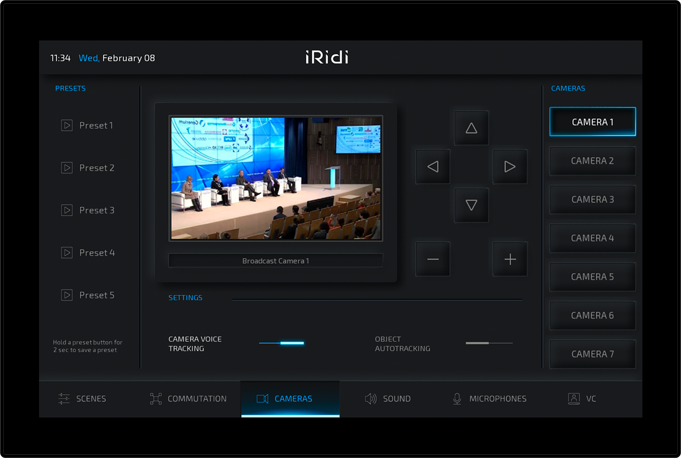Screen dimensions: 681x458
Task: Click the play icon beside Preset 1
Action: click(x=67, y=126)
